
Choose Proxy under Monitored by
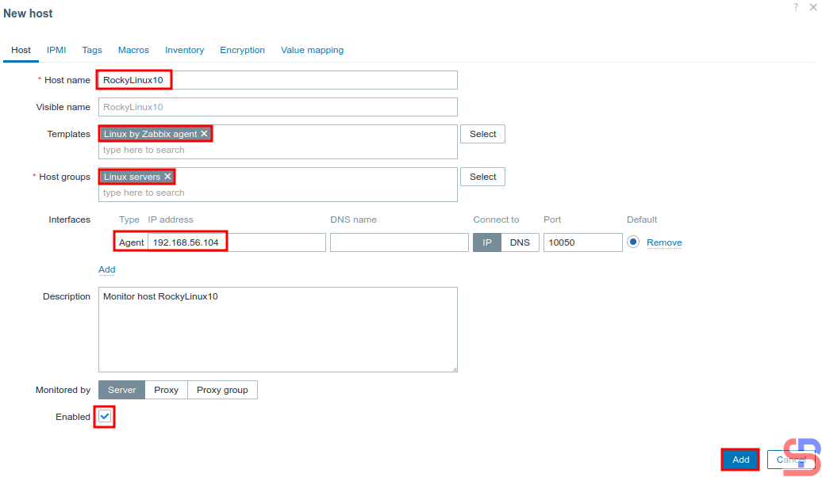click(x=166, y=390)
